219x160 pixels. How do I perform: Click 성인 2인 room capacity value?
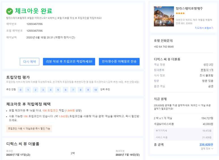click(208, 64)
